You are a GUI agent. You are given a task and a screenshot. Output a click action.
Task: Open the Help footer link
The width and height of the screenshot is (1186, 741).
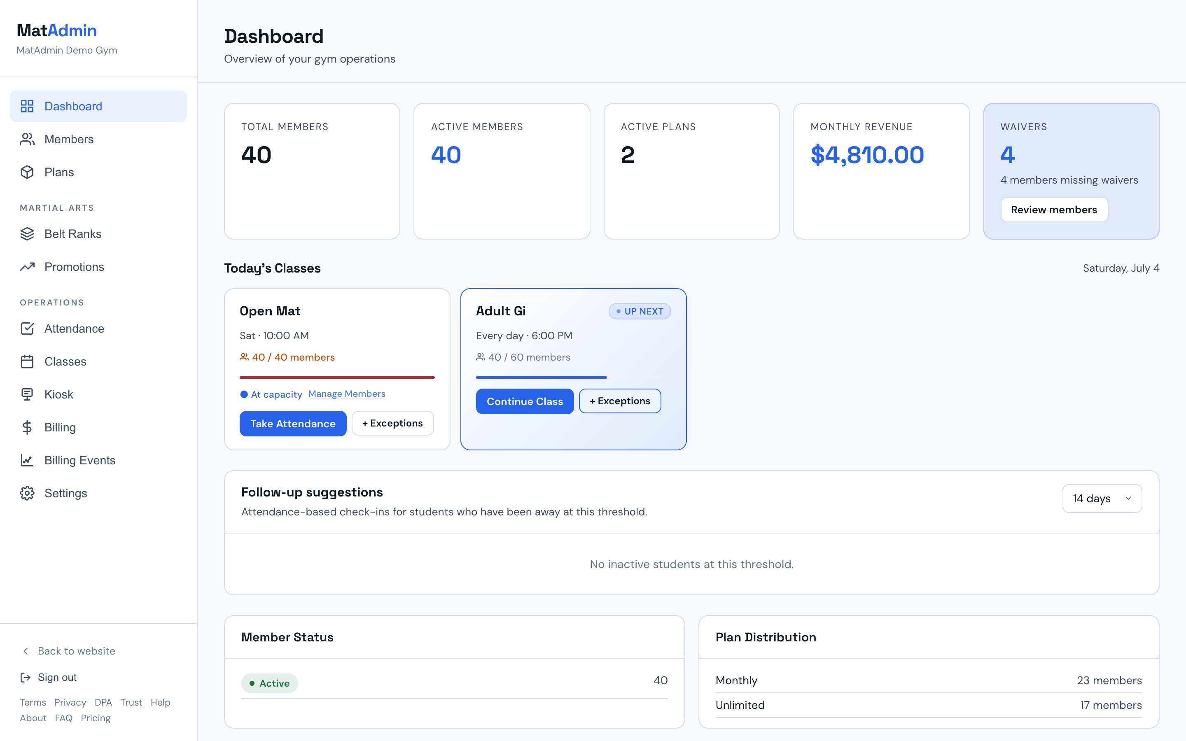click(x=160, y=702)
